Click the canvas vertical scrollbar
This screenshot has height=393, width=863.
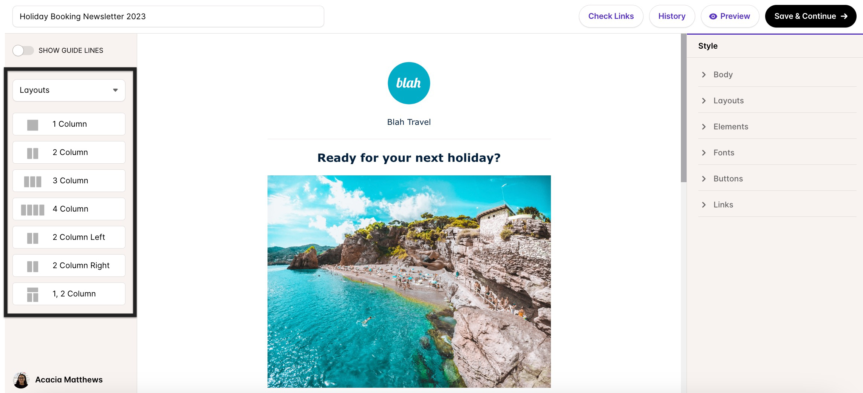pos(684,108)
